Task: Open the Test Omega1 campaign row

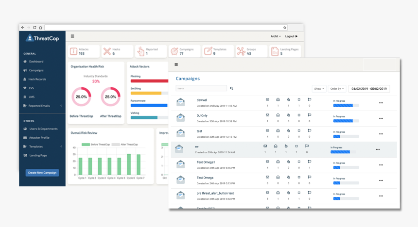Action: click(x=284, y=165)
